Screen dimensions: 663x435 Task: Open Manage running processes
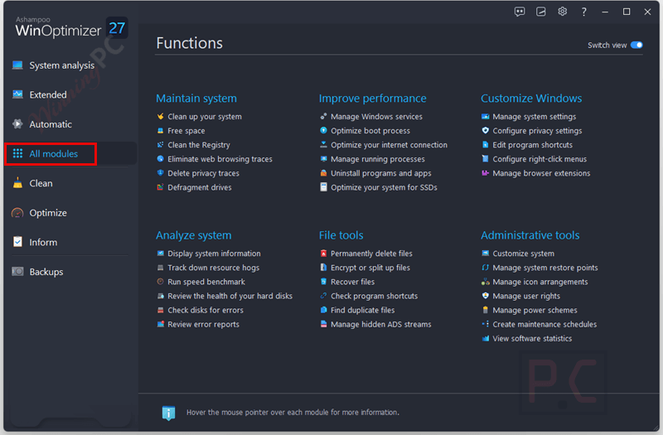tap(378, 159)
